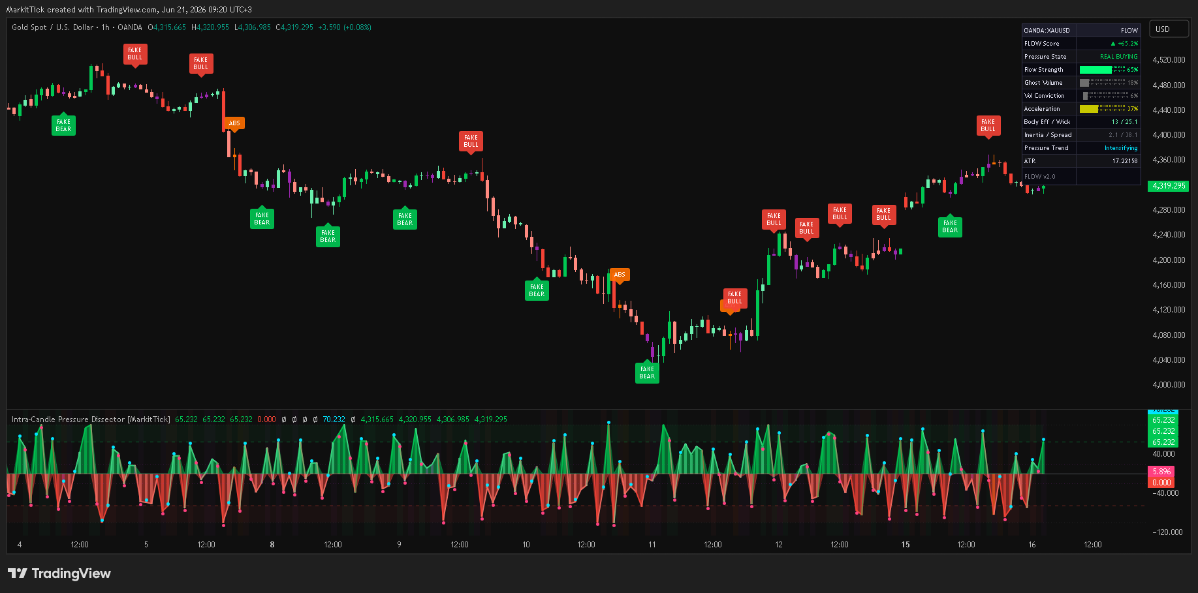Click the Intra-Candle Pressure Dissector indicator title

pos(91,419)
